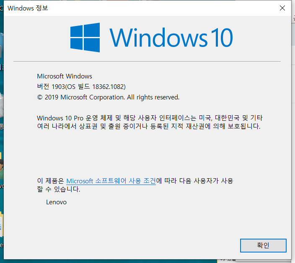This screenshot has width=295, height=263.
Task: Click the 'Windows 10 Pro 운영 체제' paragraph
Action: point(150,122)
